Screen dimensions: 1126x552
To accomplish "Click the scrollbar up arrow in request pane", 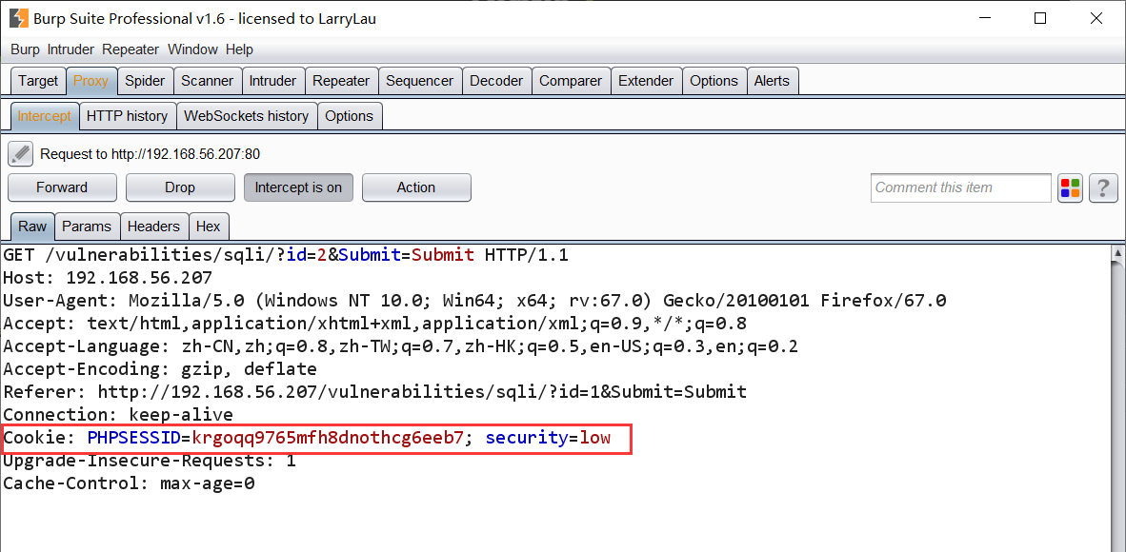I will (x=1117, y=253).
